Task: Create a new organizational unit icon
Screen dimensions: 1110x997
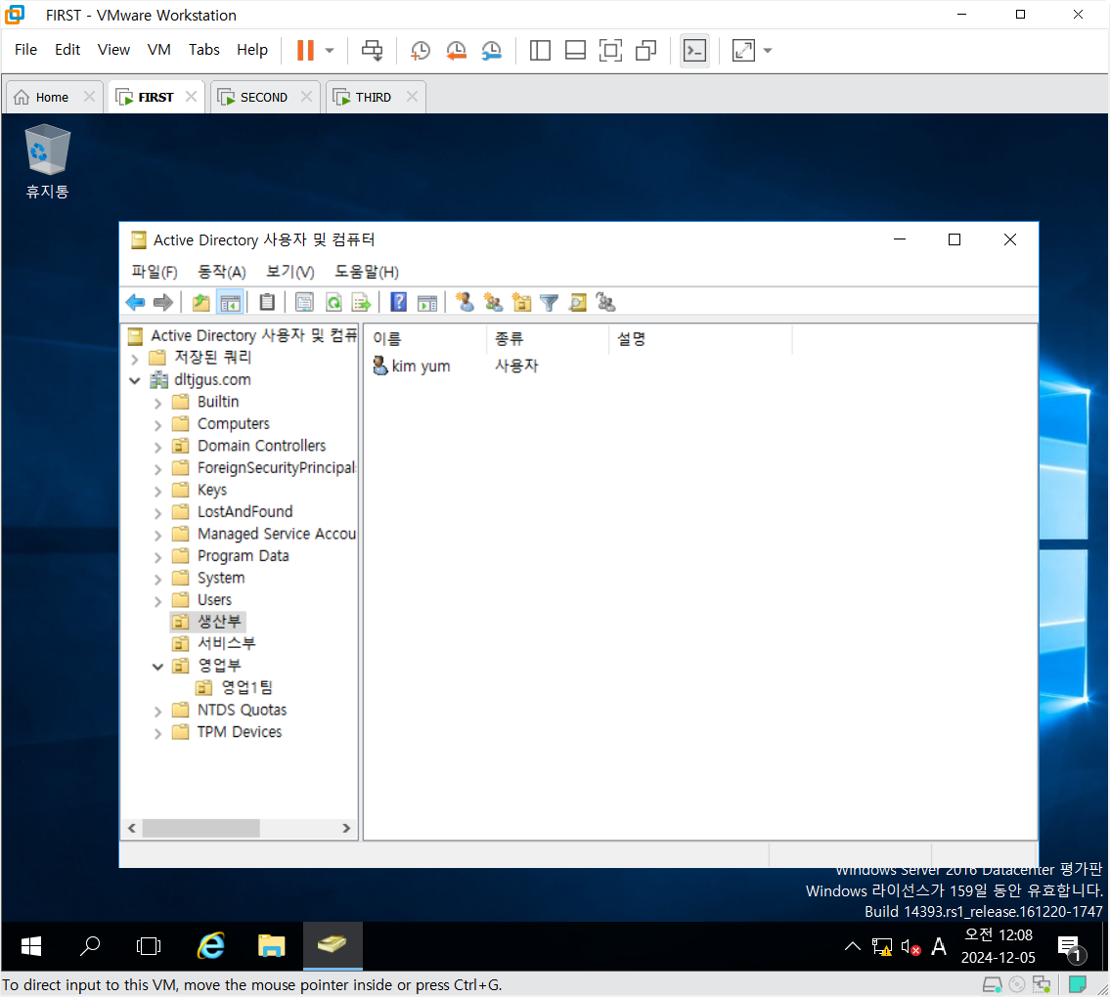Action: (521, 303)
